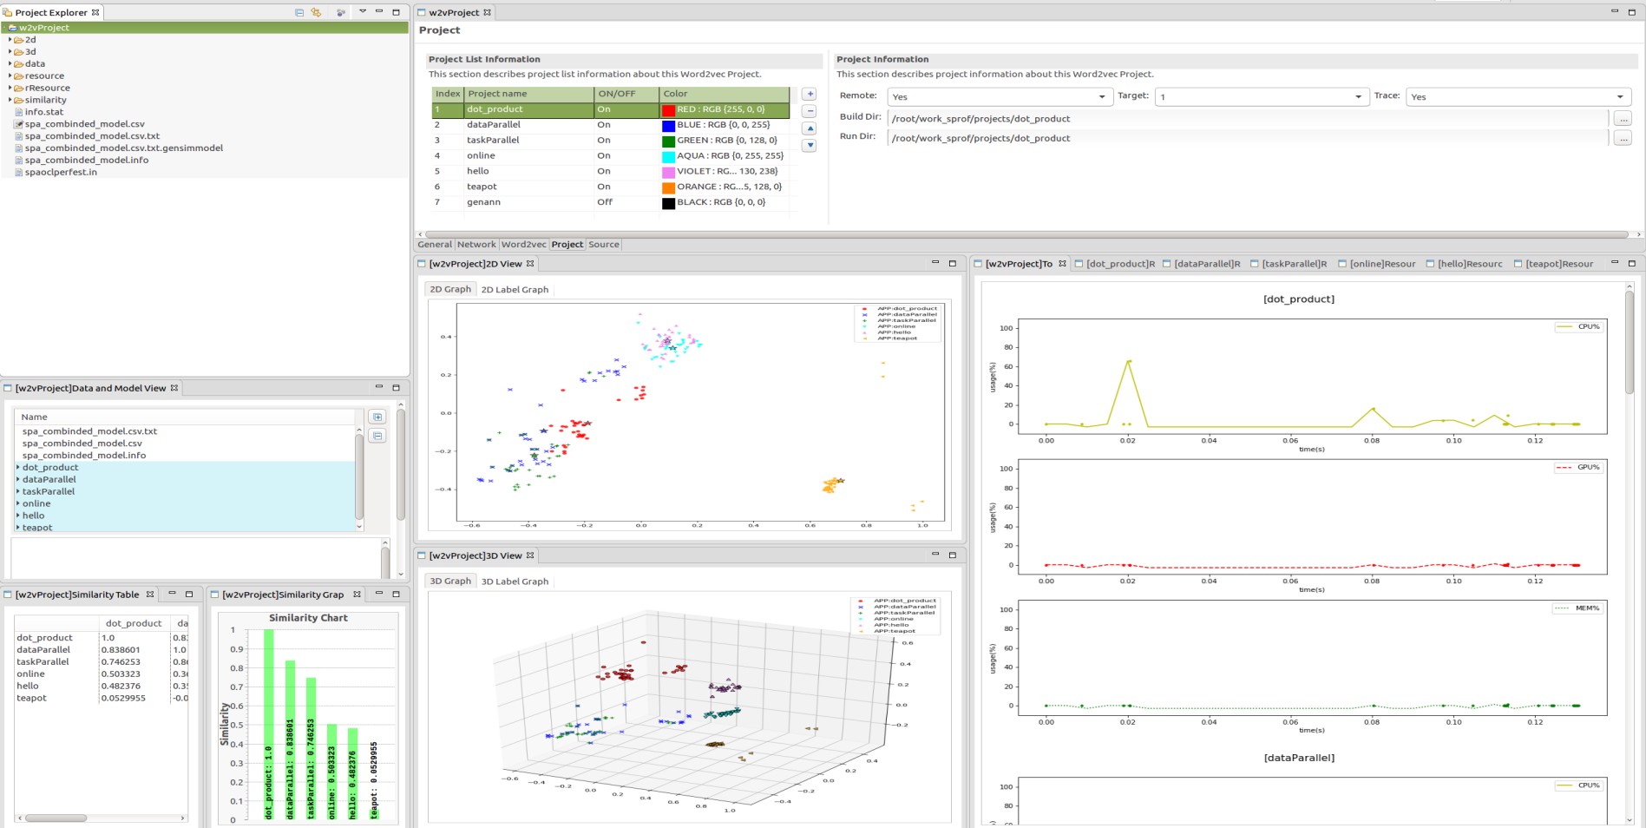Move selected project down in list
The width and height of the screenshot is (1646, 828).
[810, 146]
